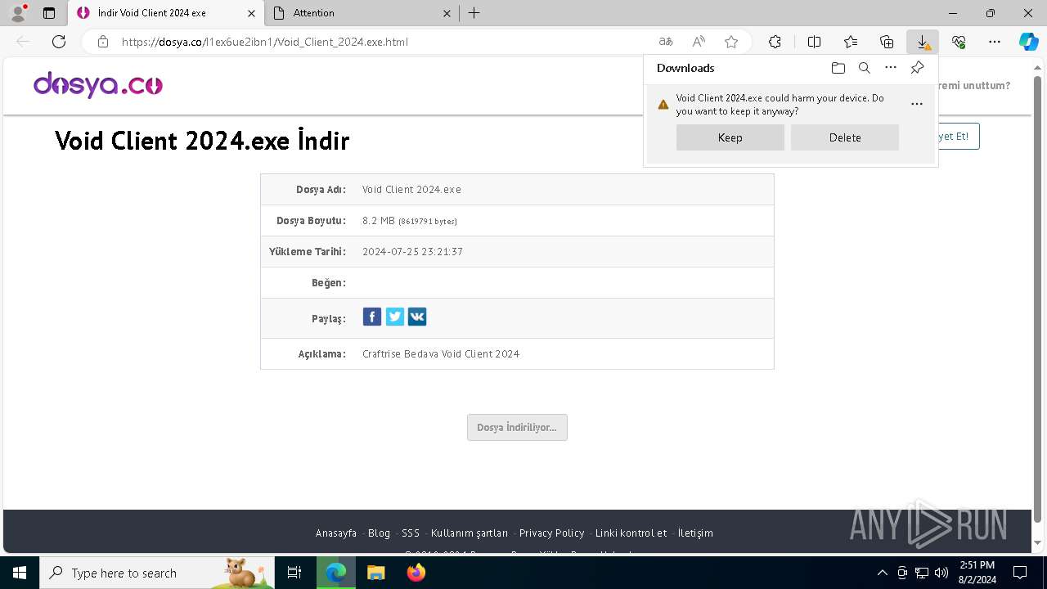
Task: Show translate options icon
Action: 666,42
